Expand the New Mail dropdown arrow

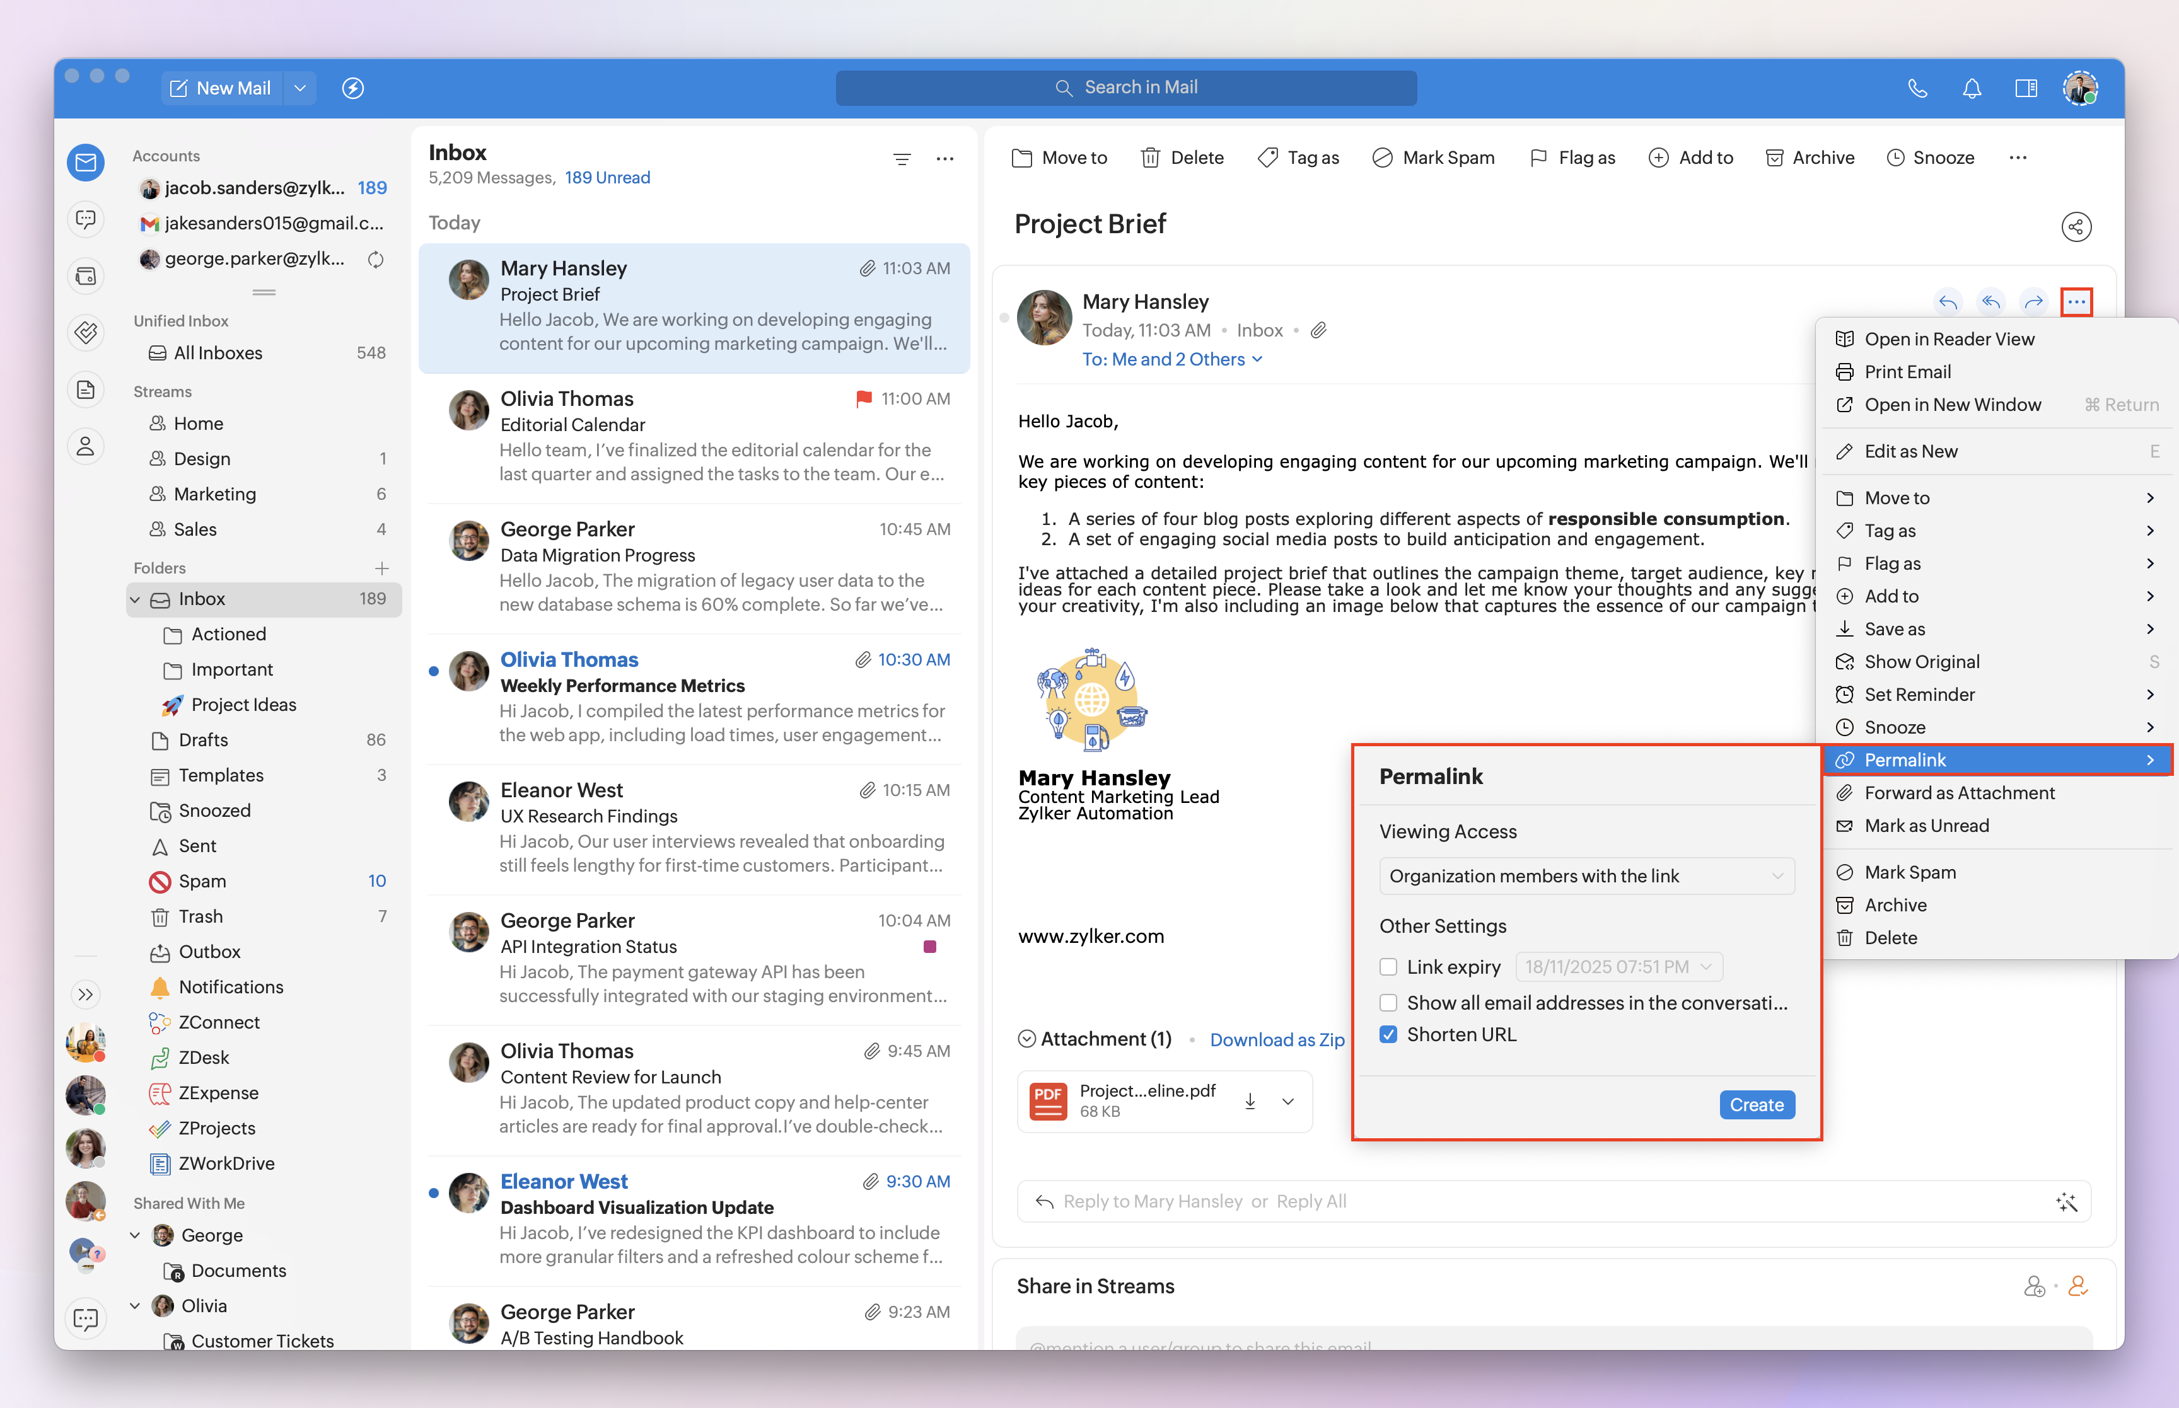300,88
